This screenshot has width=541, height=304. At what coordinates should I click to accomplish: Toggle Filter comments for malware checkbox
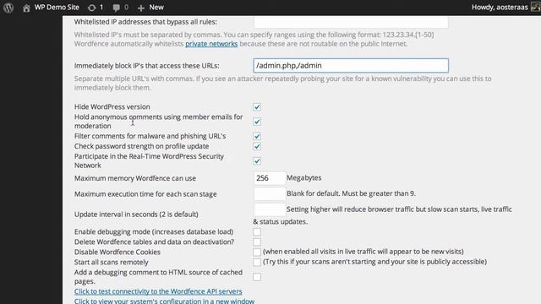point(257,136)
